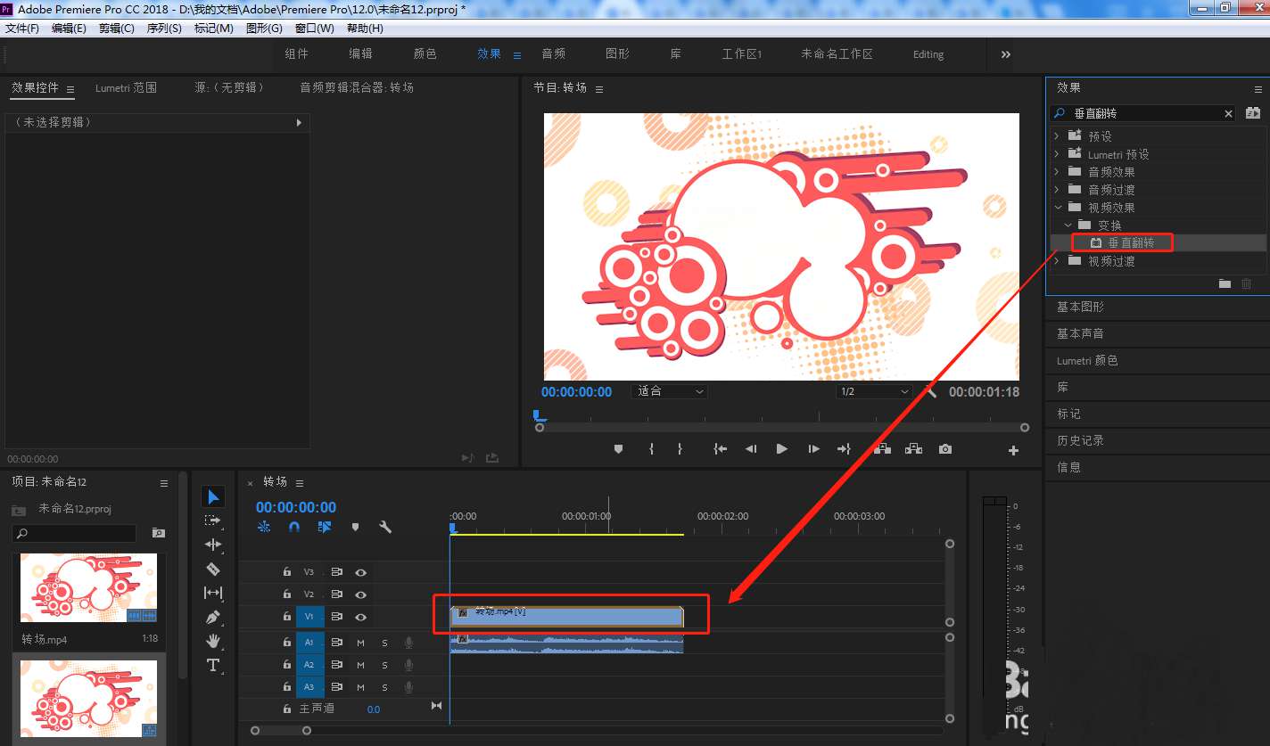Click the Add Marker button in Program monitor

[x=618, y=449]
